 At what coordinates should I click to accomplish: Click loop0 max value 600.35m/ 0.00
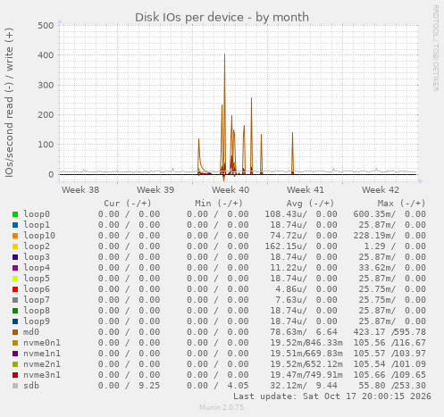click(x=390, y=214)
